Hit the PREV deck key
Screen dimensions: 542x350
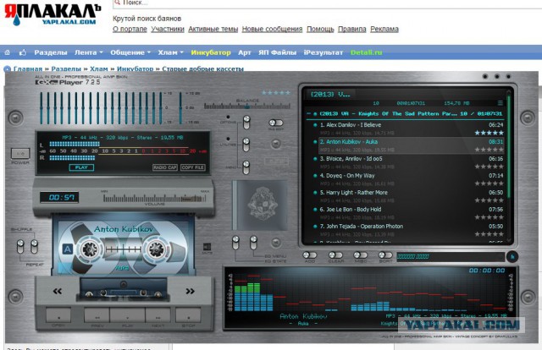pyautogui.click(x=97, y=315)
